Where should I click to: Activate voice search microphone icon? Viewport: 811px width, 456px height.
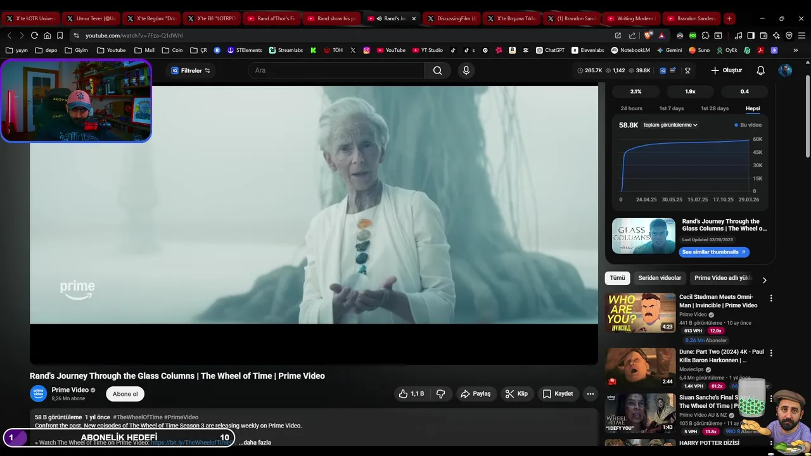click(x=466, y=70)
